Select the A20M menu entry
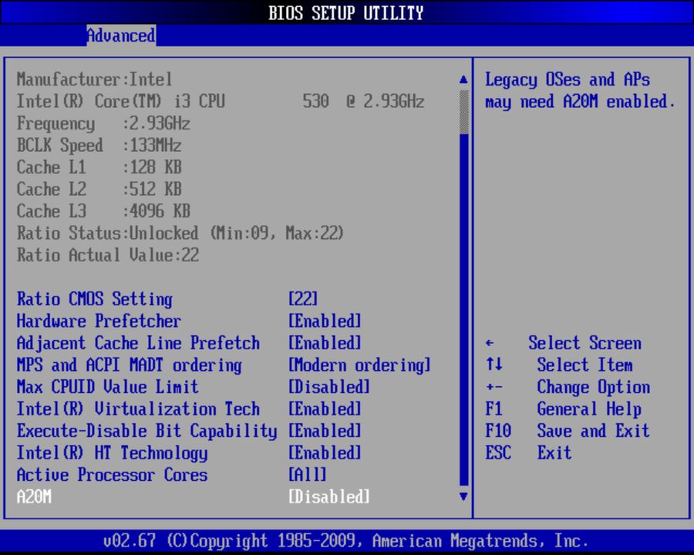694x555 pixels. (35, 497)
